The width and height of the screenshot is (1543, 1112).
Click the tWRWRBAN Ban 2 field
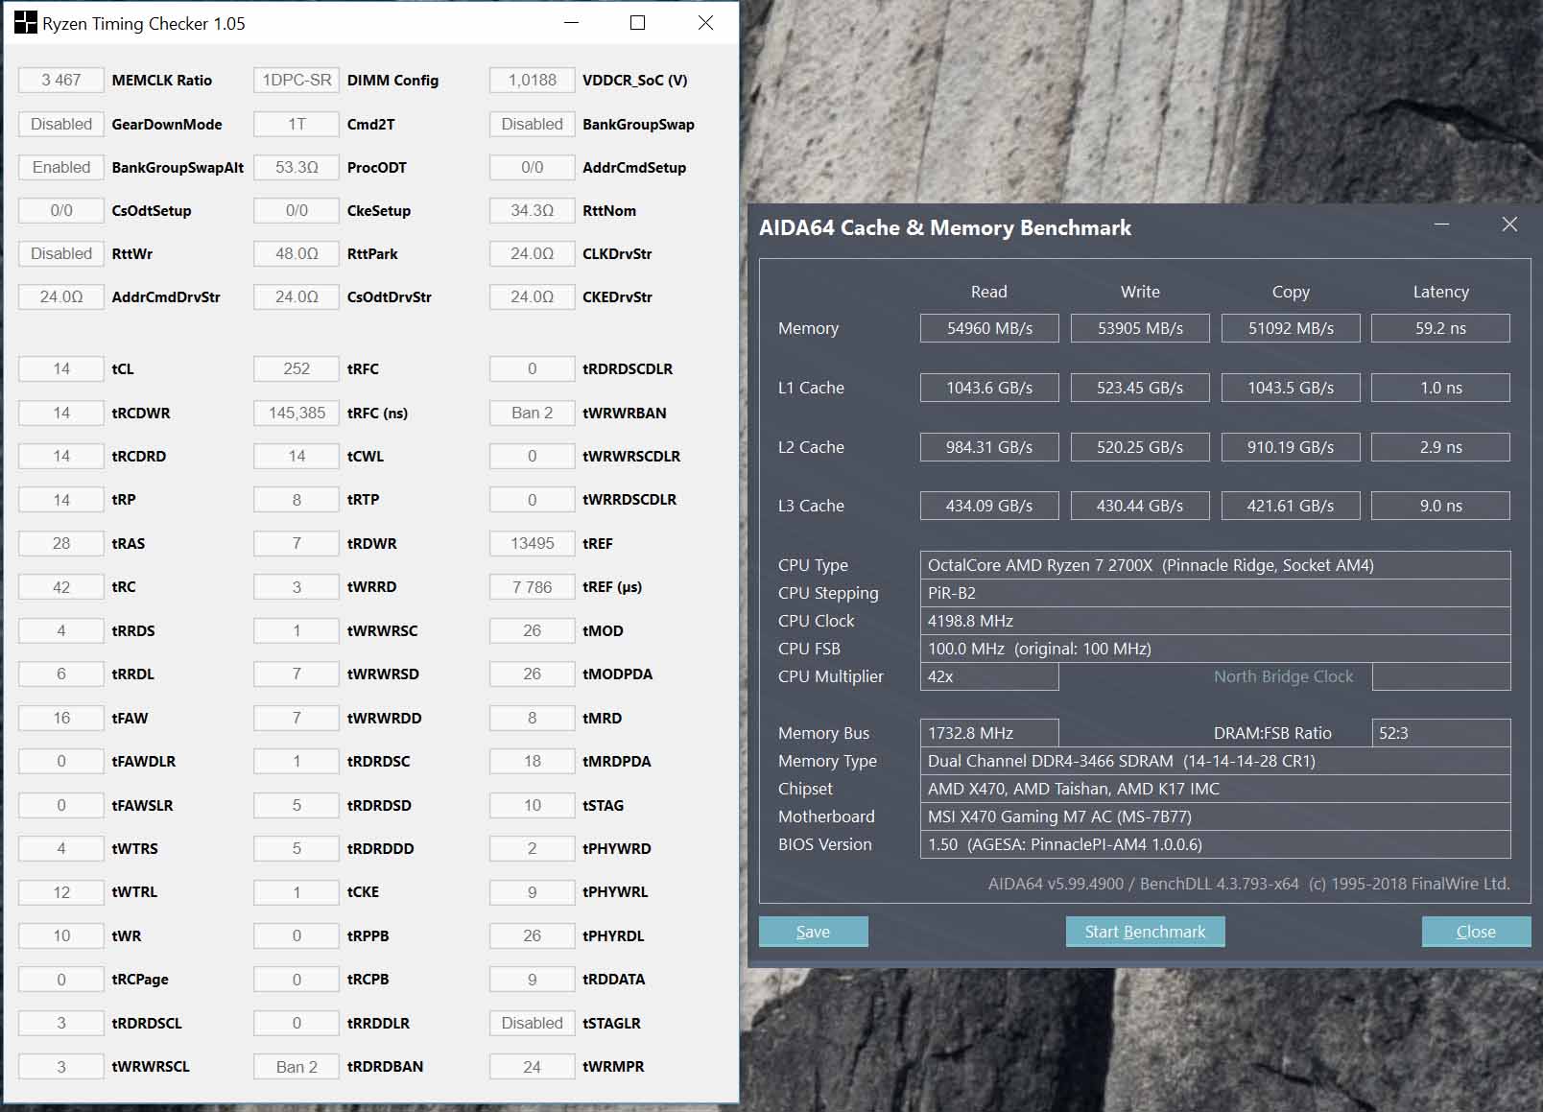(533, 413)
